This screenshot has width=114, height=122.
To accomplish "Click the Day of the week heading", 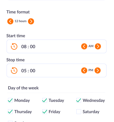I will (x=23, y=88).
